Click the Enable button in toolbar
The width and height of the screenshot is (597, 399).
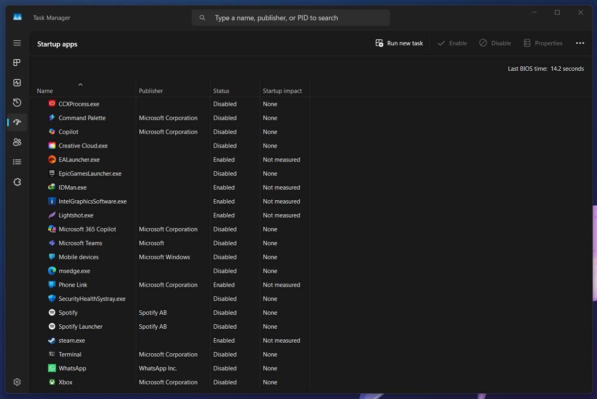pyautogui.click(x=452, y=43)
